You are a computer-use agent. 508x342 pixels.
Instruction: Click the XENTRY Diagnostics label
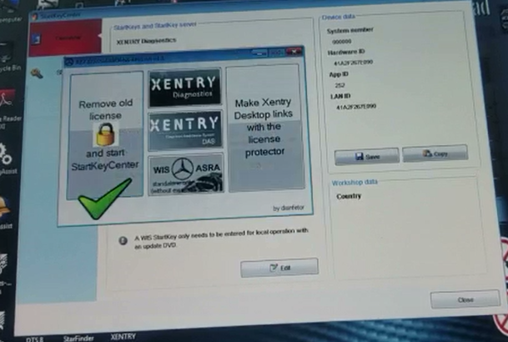(x=146, y=41)
